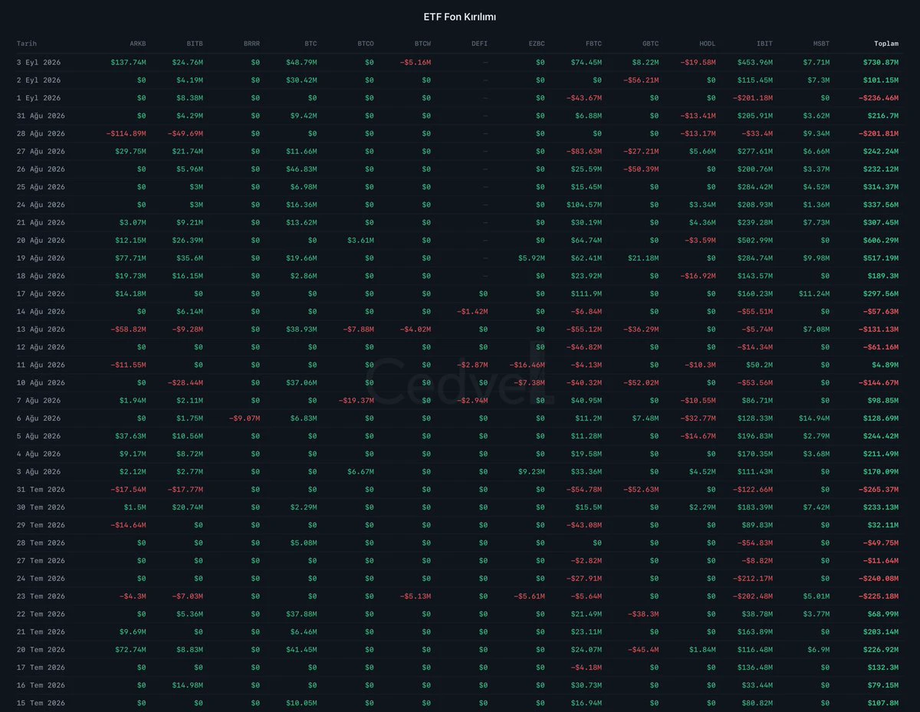Select the 28 Ağu 2026 date cell
The image size is (920, 712).
(x=41, y=133)
